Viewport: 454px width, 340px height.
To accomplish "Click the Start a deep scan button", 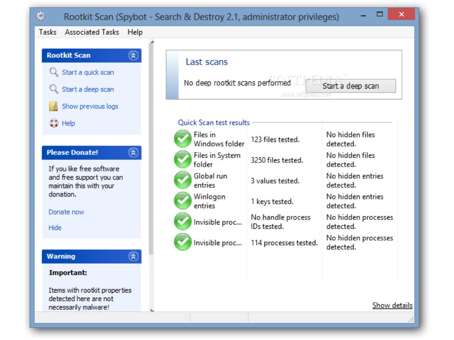I will (351, 86).
